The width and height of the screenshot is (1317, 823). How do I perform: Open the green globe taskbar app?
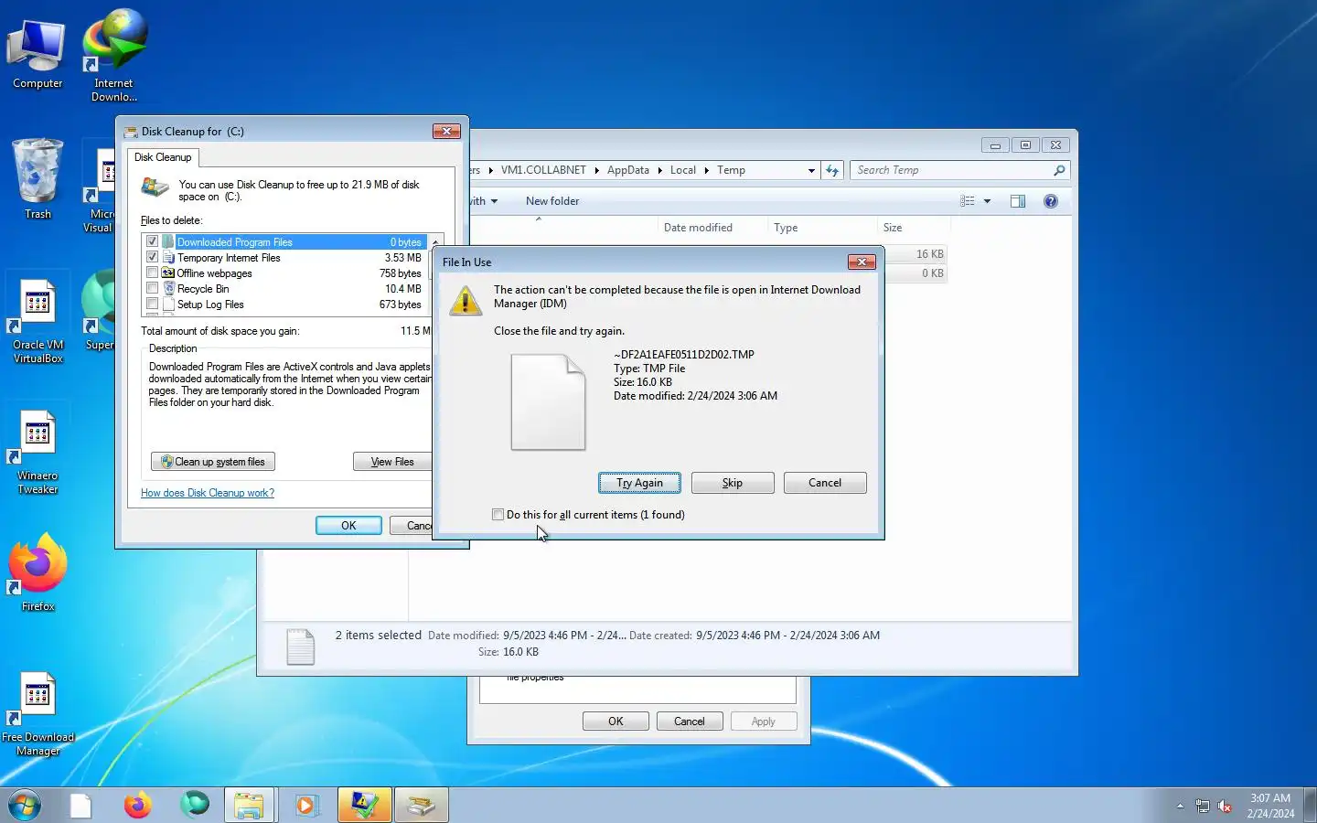[194, 806]
